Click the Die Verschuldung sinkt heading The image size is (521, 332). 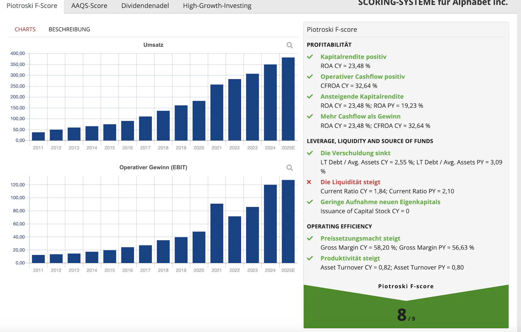click(x=355, y=153)
